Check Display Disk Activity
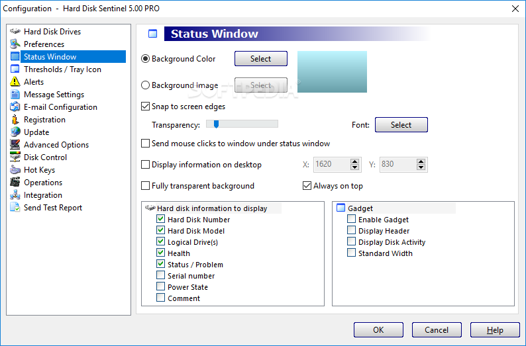This screenshot has width=526, height=346. (x=351, y=241)
